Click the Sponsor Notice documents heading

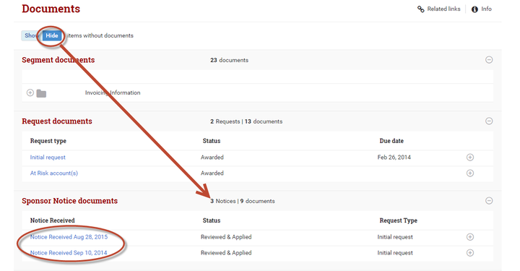[x=69, y=201]
